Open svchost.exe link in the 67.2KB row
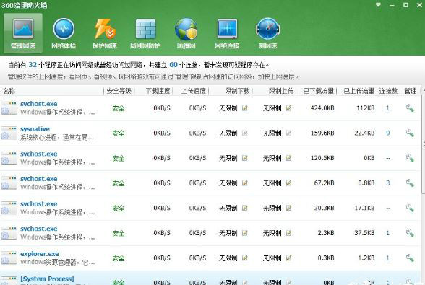425x285 pixels. tap(39, 179)
